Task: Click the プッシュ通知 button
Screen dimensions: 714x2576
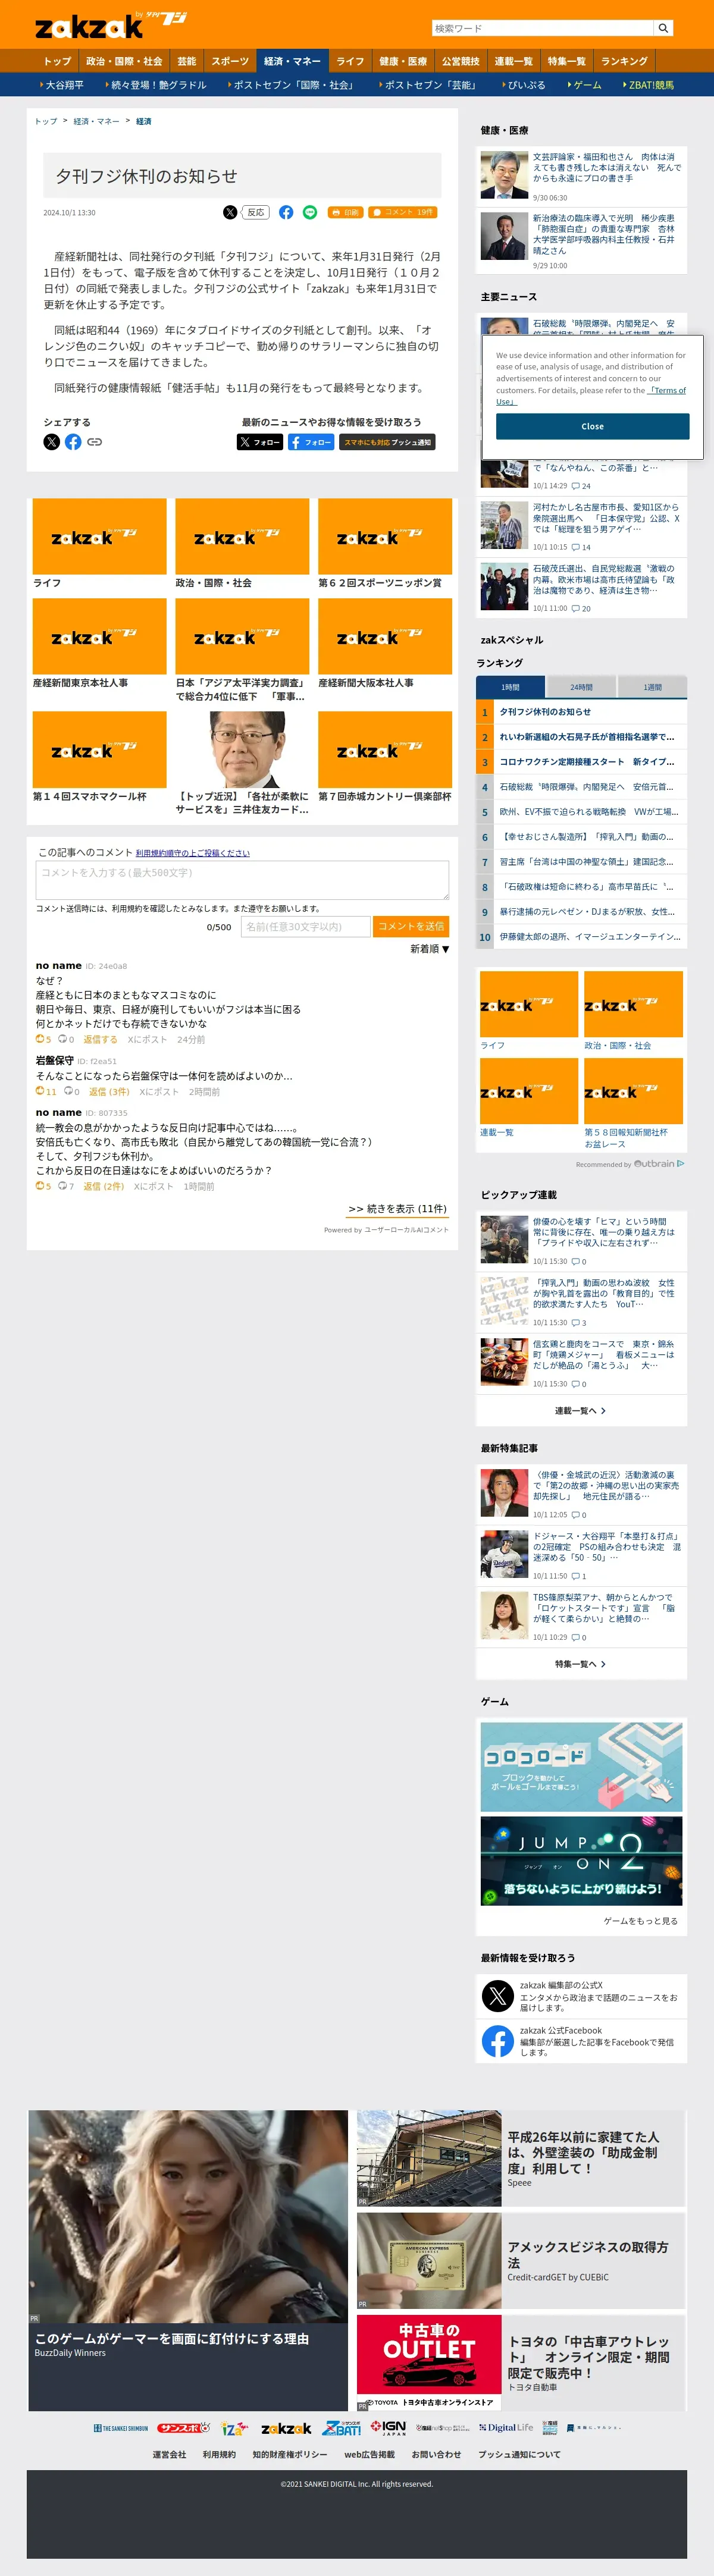Action: click(387, 442)
